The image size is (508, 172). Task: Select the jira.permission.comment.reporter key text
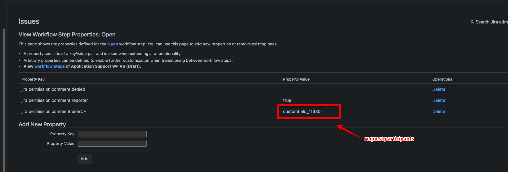pyautogui.click(x=55, y=100)
